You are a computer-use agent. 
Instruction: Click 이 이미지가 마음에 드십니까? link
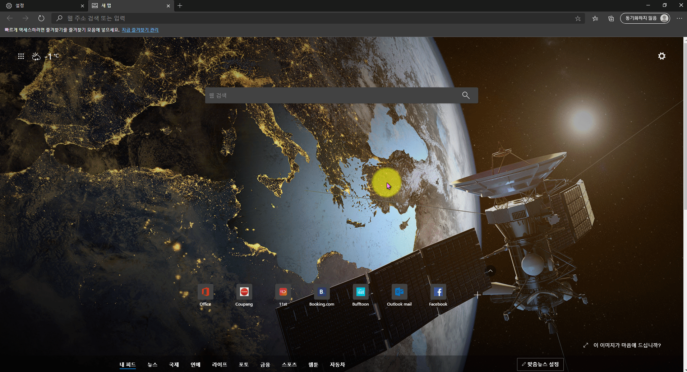point(627,345)
